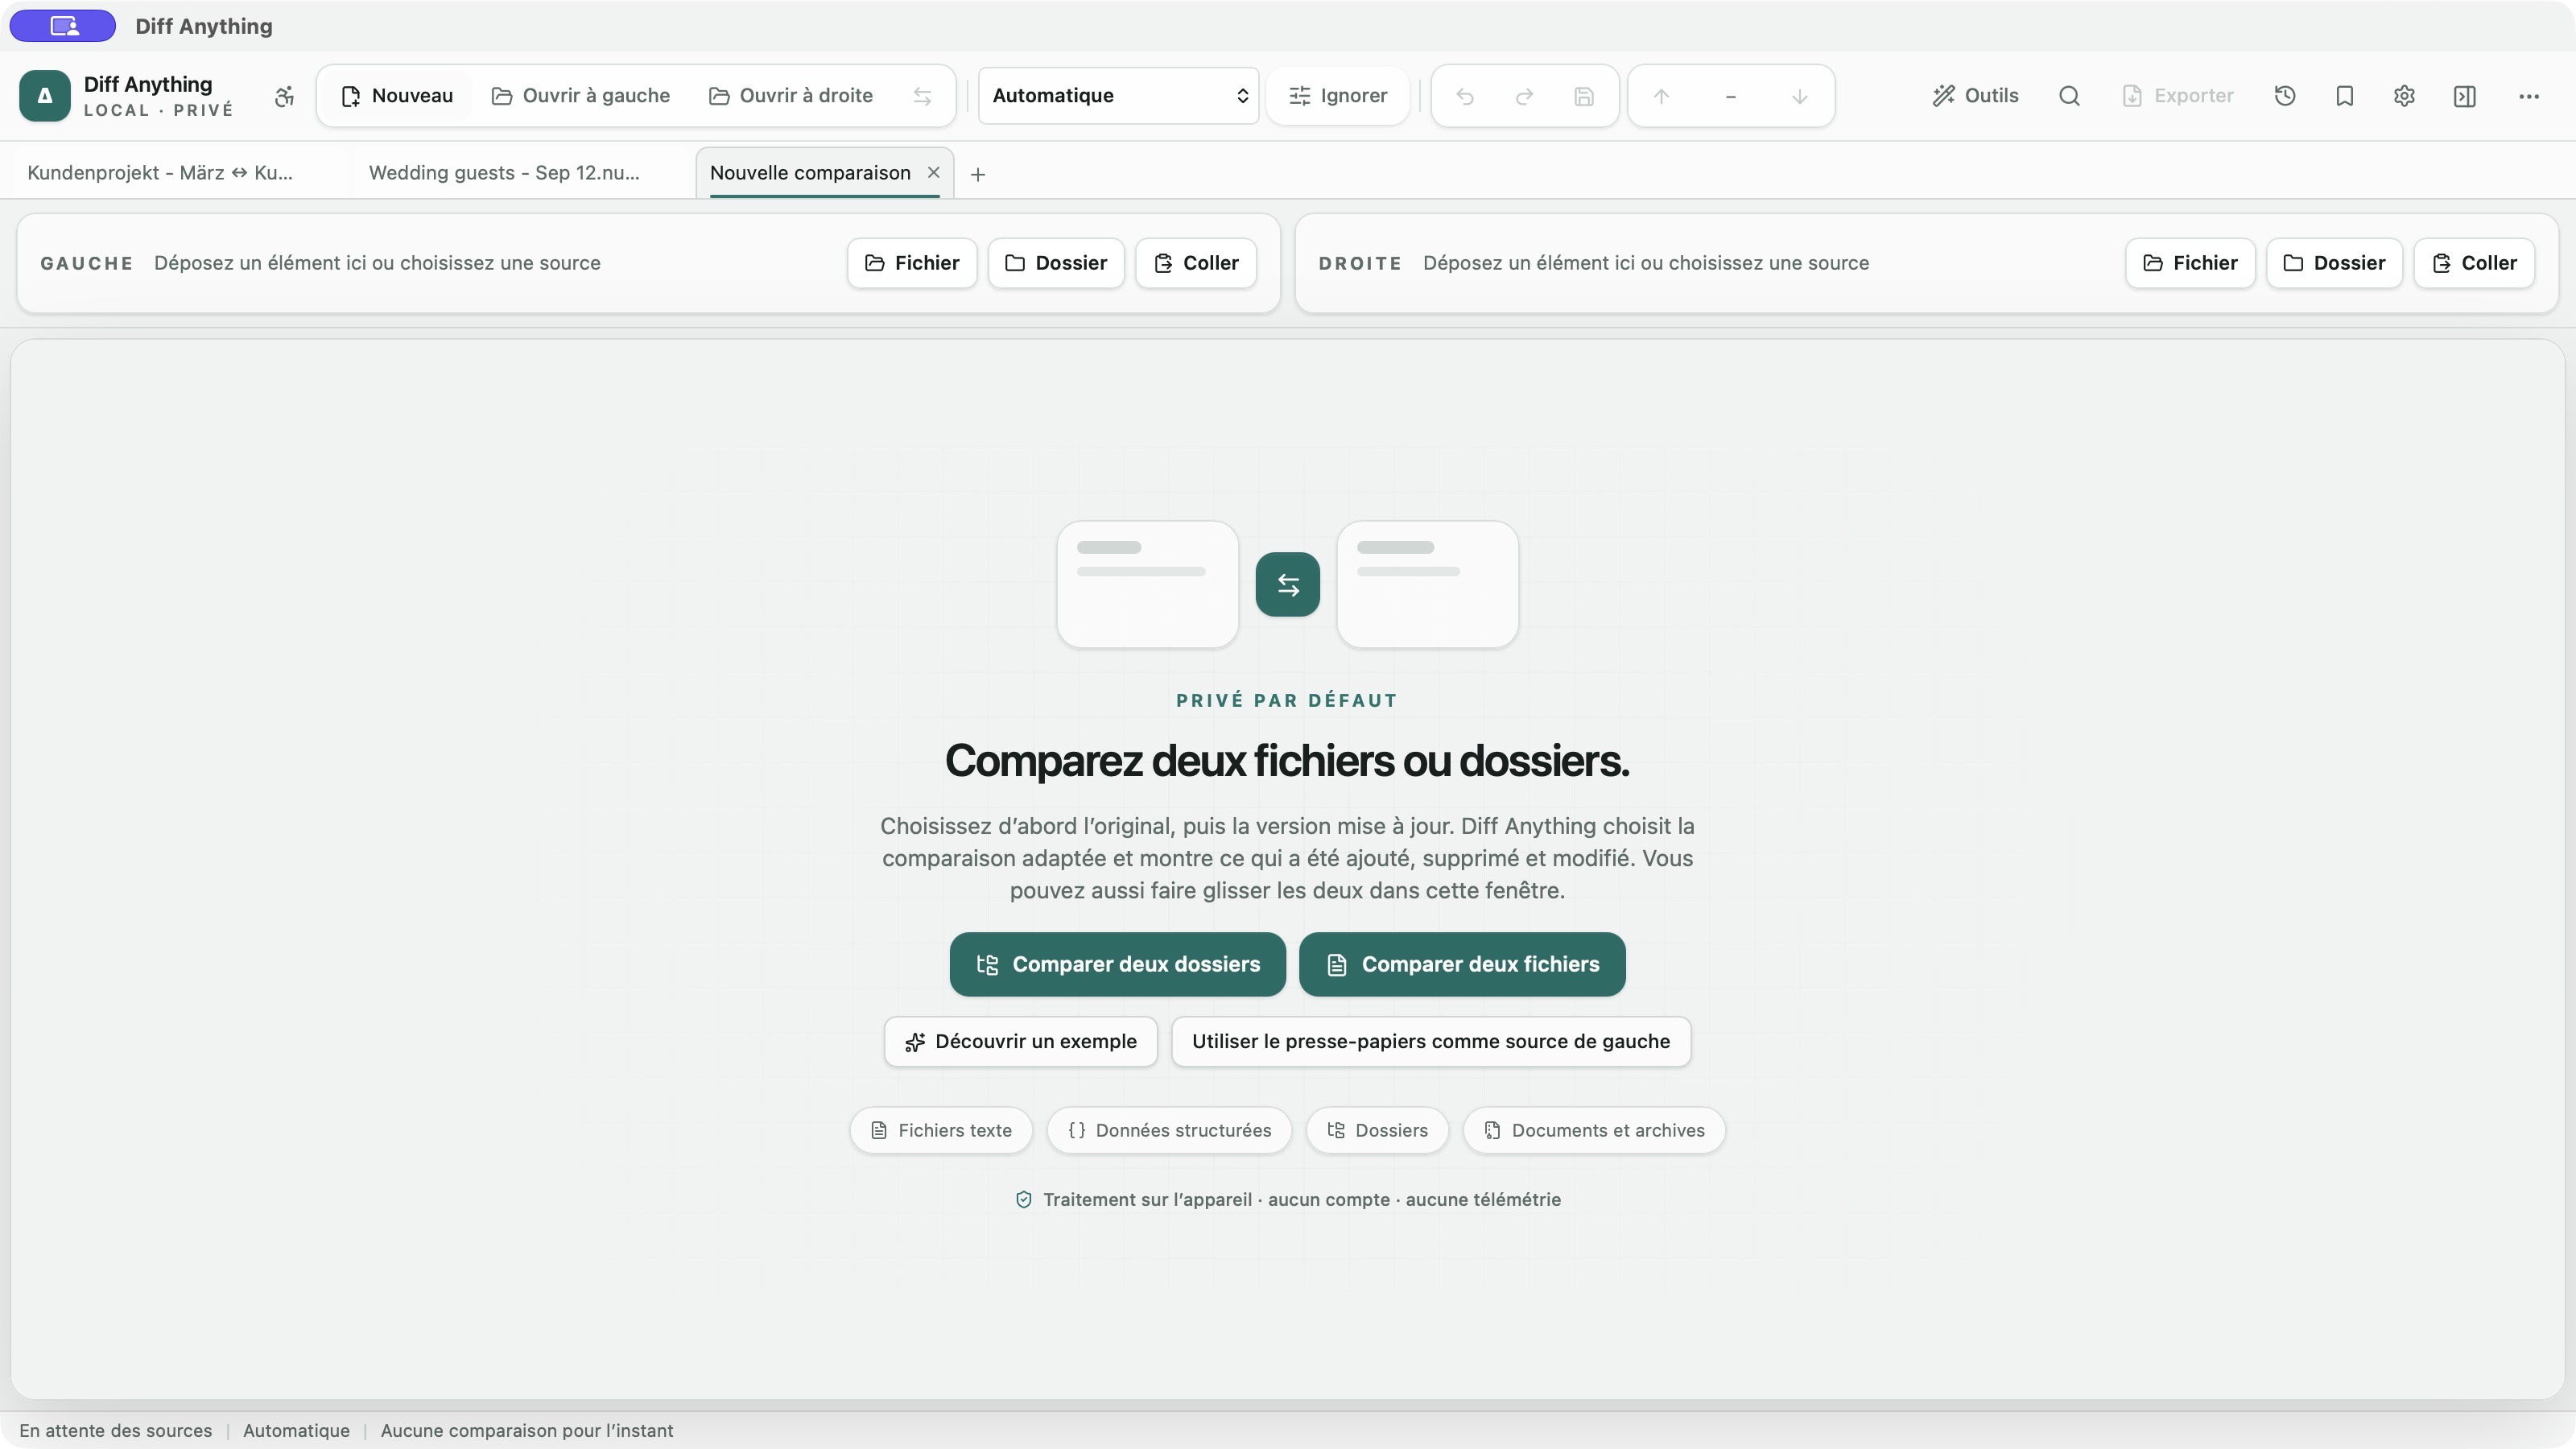Click Coller in the Droite panel

pos(2474,263)
